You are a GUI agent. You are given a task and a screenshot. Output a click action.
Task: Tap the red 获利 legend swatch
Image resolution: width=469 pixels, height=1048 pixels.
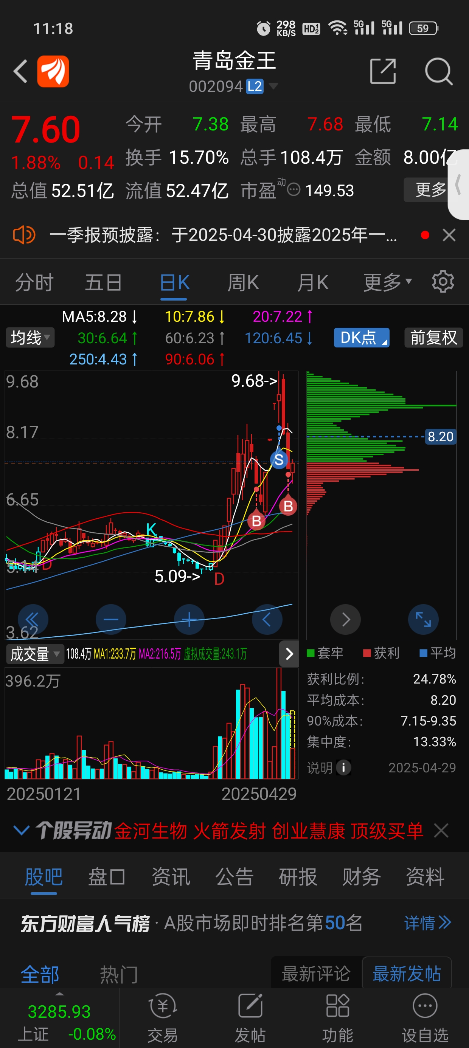tap(367, 653)
